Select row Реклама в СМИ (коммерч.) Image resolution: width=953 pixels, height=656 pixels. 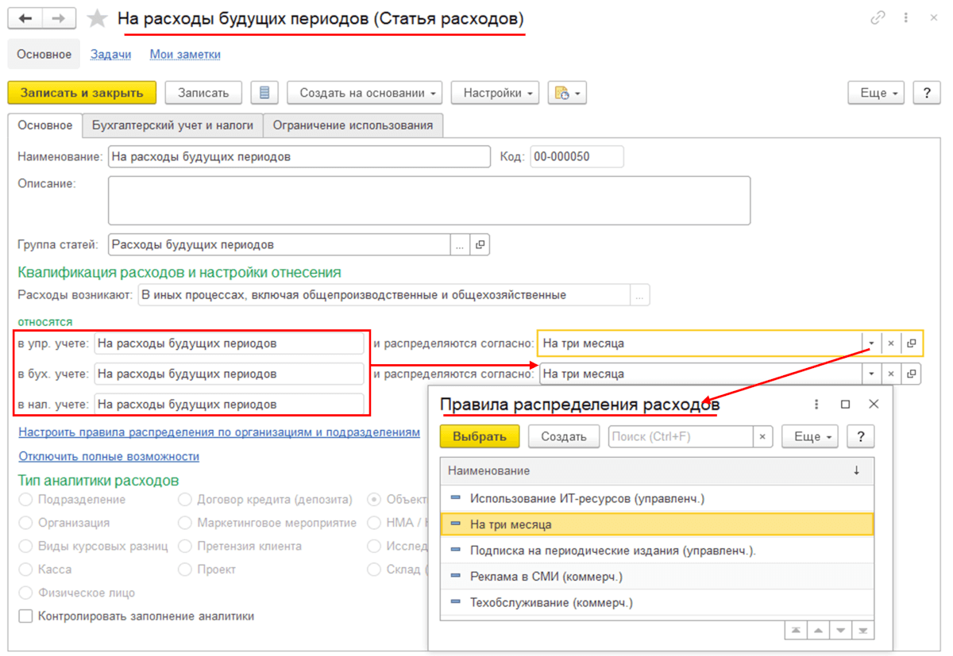coord(657,577)
